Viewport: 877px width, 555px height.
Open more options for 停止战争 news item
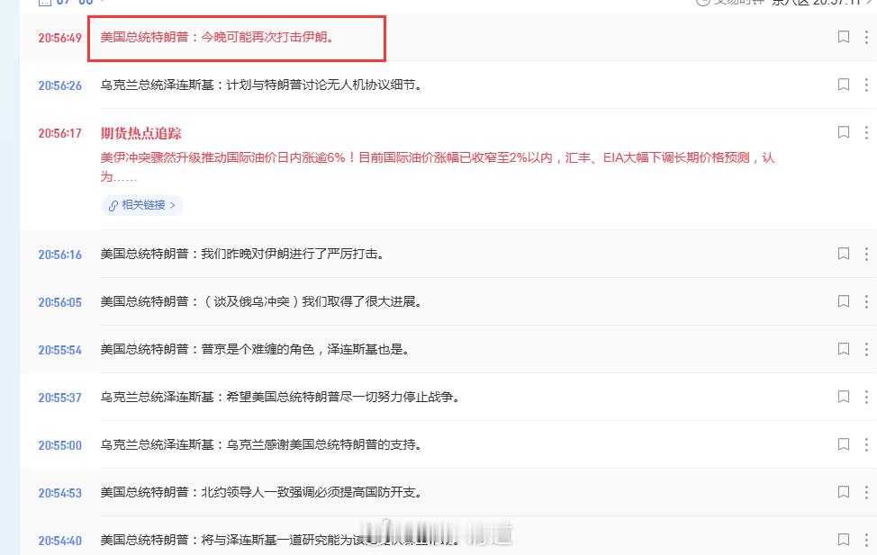coord(866,397)
